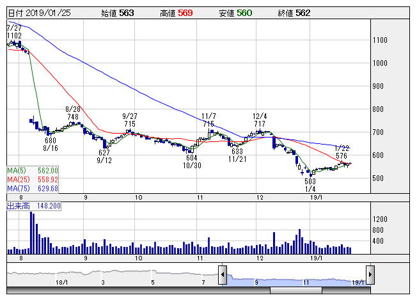Click the MA(5) legend value 562.00
417x300 pixels.
tap(47, 171)
